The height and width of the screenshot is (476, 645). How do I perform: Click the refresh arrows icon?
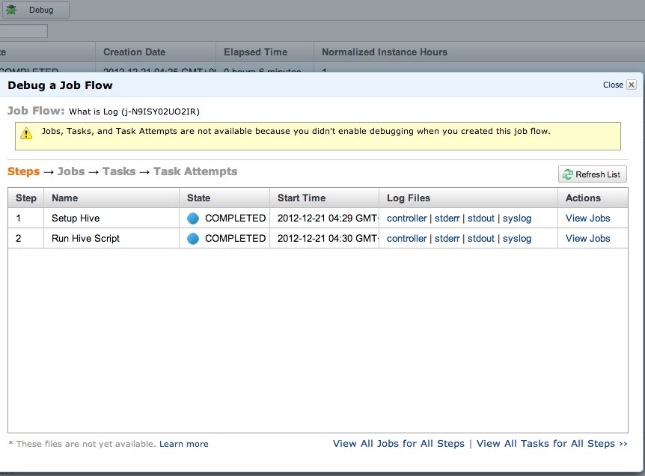(569, 174)
